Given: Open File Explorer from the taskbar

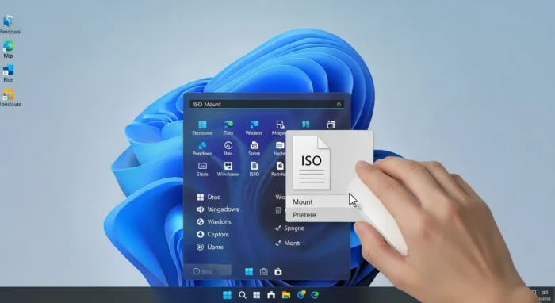Looking at the screenshot, I should (x=286, y=295).
